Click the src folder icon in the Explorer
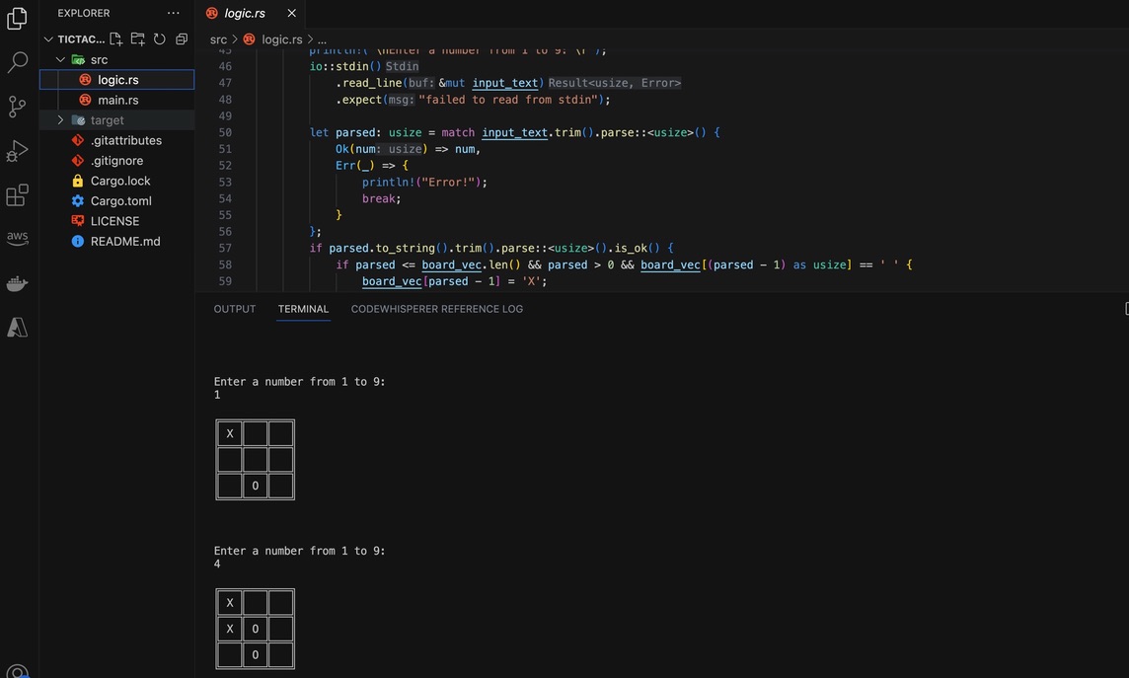This screenshot has width=1129, height=678. [x=78, y=60]
